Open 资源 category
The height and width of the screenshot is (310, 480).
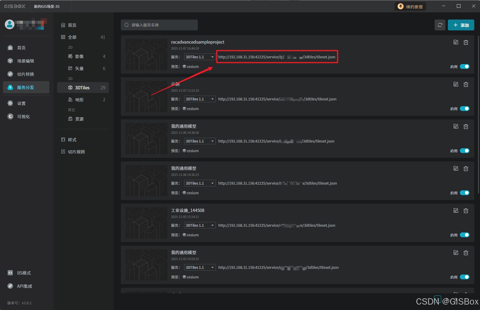click(83, 119)
